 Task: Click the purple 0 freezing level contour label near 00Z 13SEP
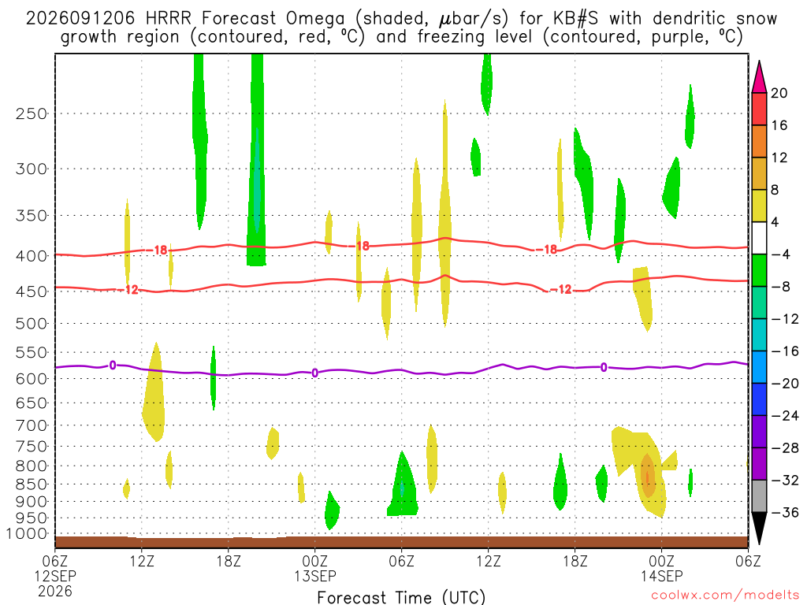315,373
